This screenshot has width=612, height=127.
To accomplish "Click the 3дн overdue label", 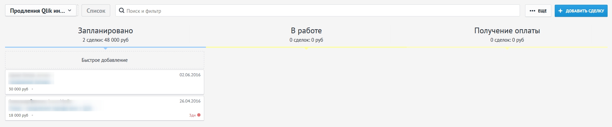I will click(x=192, y=115).
